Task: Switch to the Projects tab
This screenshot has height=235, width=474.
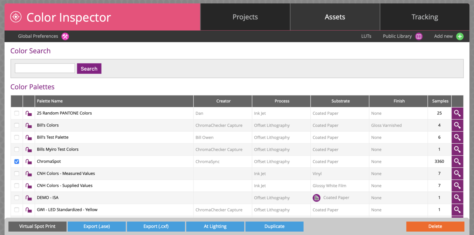Action: pyautogui.click(x=245, y=17)
